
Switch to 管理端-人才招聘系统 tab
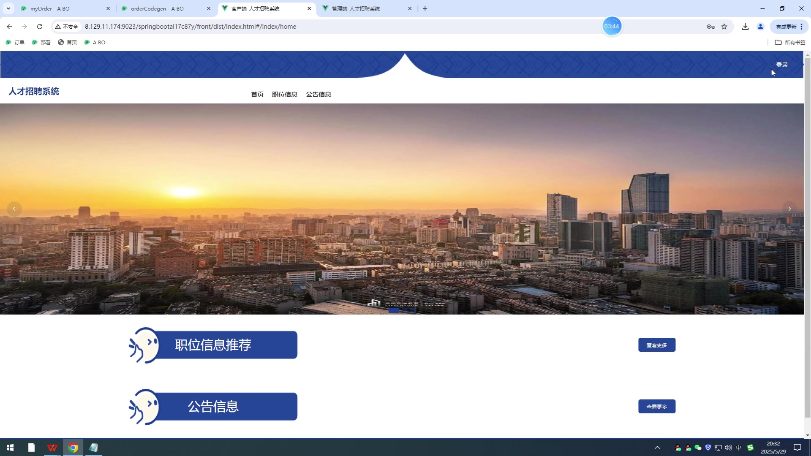[x=356, y=8]
